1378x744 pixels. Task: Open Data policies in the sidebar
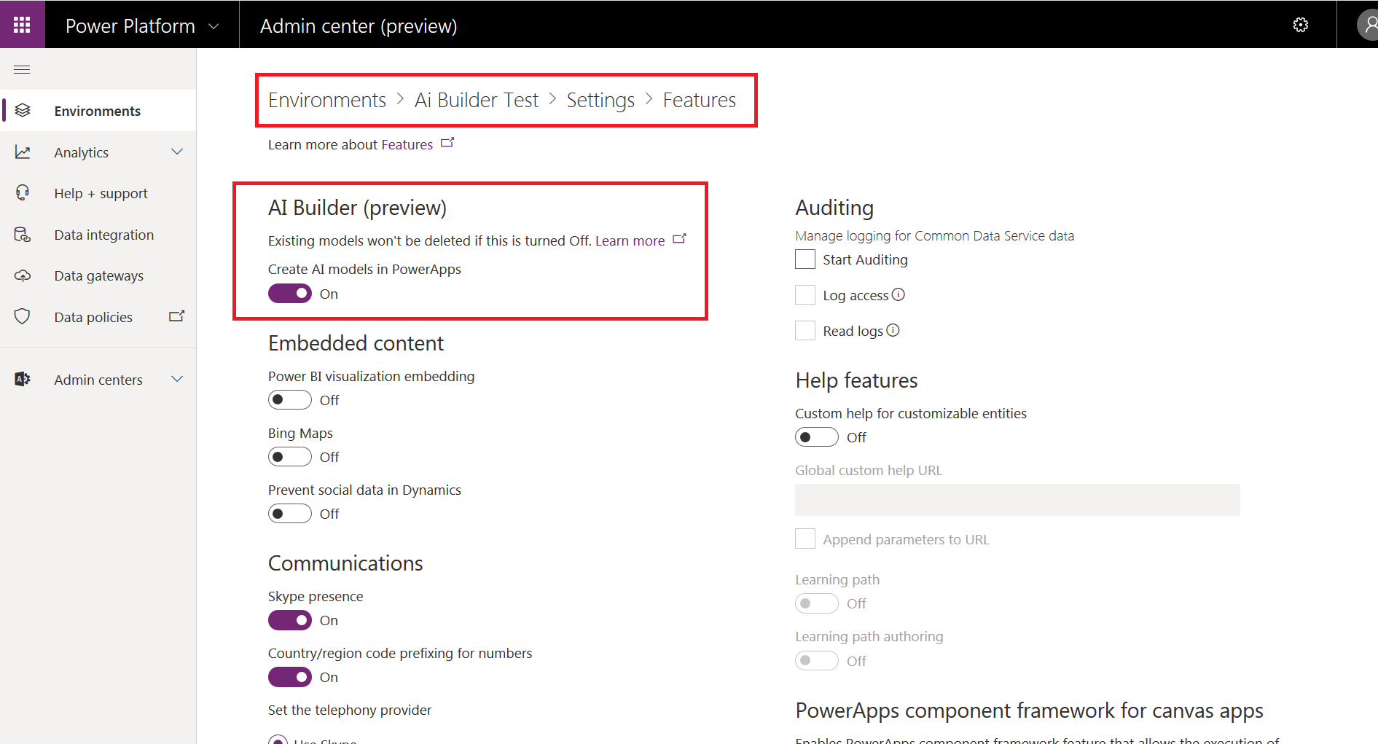(93, 317)
